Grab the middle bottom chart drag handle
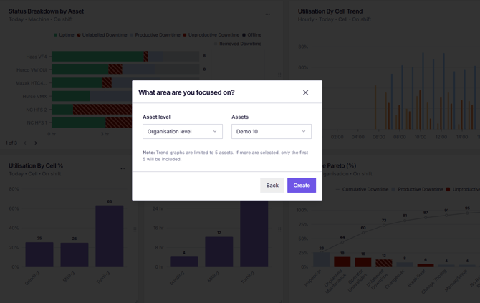 pyautogui.click(x=279, y=229)
